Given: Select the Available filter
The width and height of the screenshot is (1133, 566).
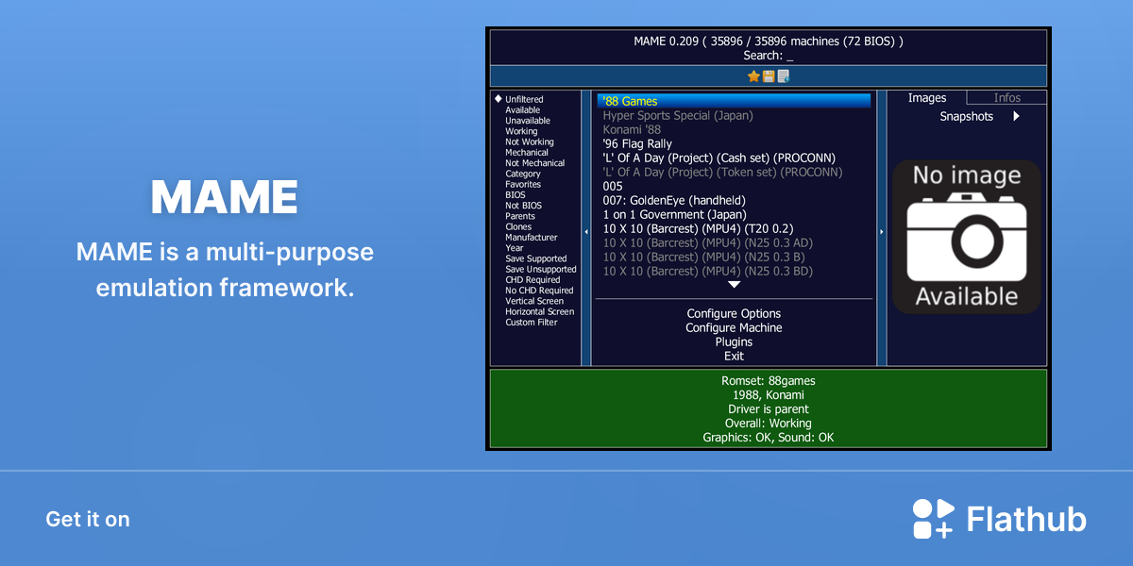Looking at the screenshot, I should 522,110.
